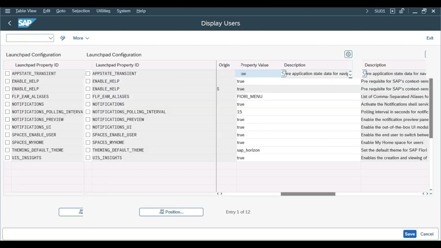
Task: Click 'Polling interval in seconds' description
Action: pyautogui.click(x=395, y=112)
